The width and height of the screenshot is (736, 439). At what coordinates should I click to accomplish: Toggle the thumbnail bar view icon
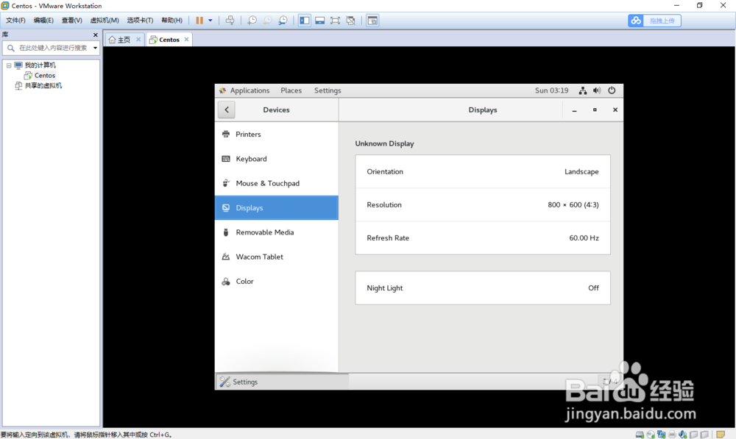coord(319,20)
